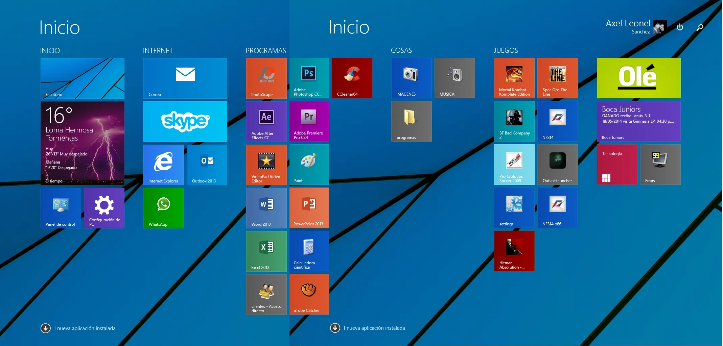Launch Word 2013 tile

(266, 208)
